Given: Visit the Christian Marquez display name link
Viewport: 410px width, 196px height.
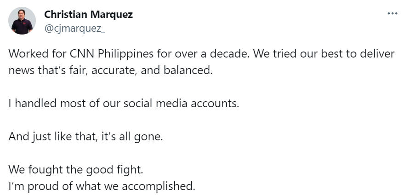Looking at the screenshot, I should pyautogui.click(x=88, y=14).
